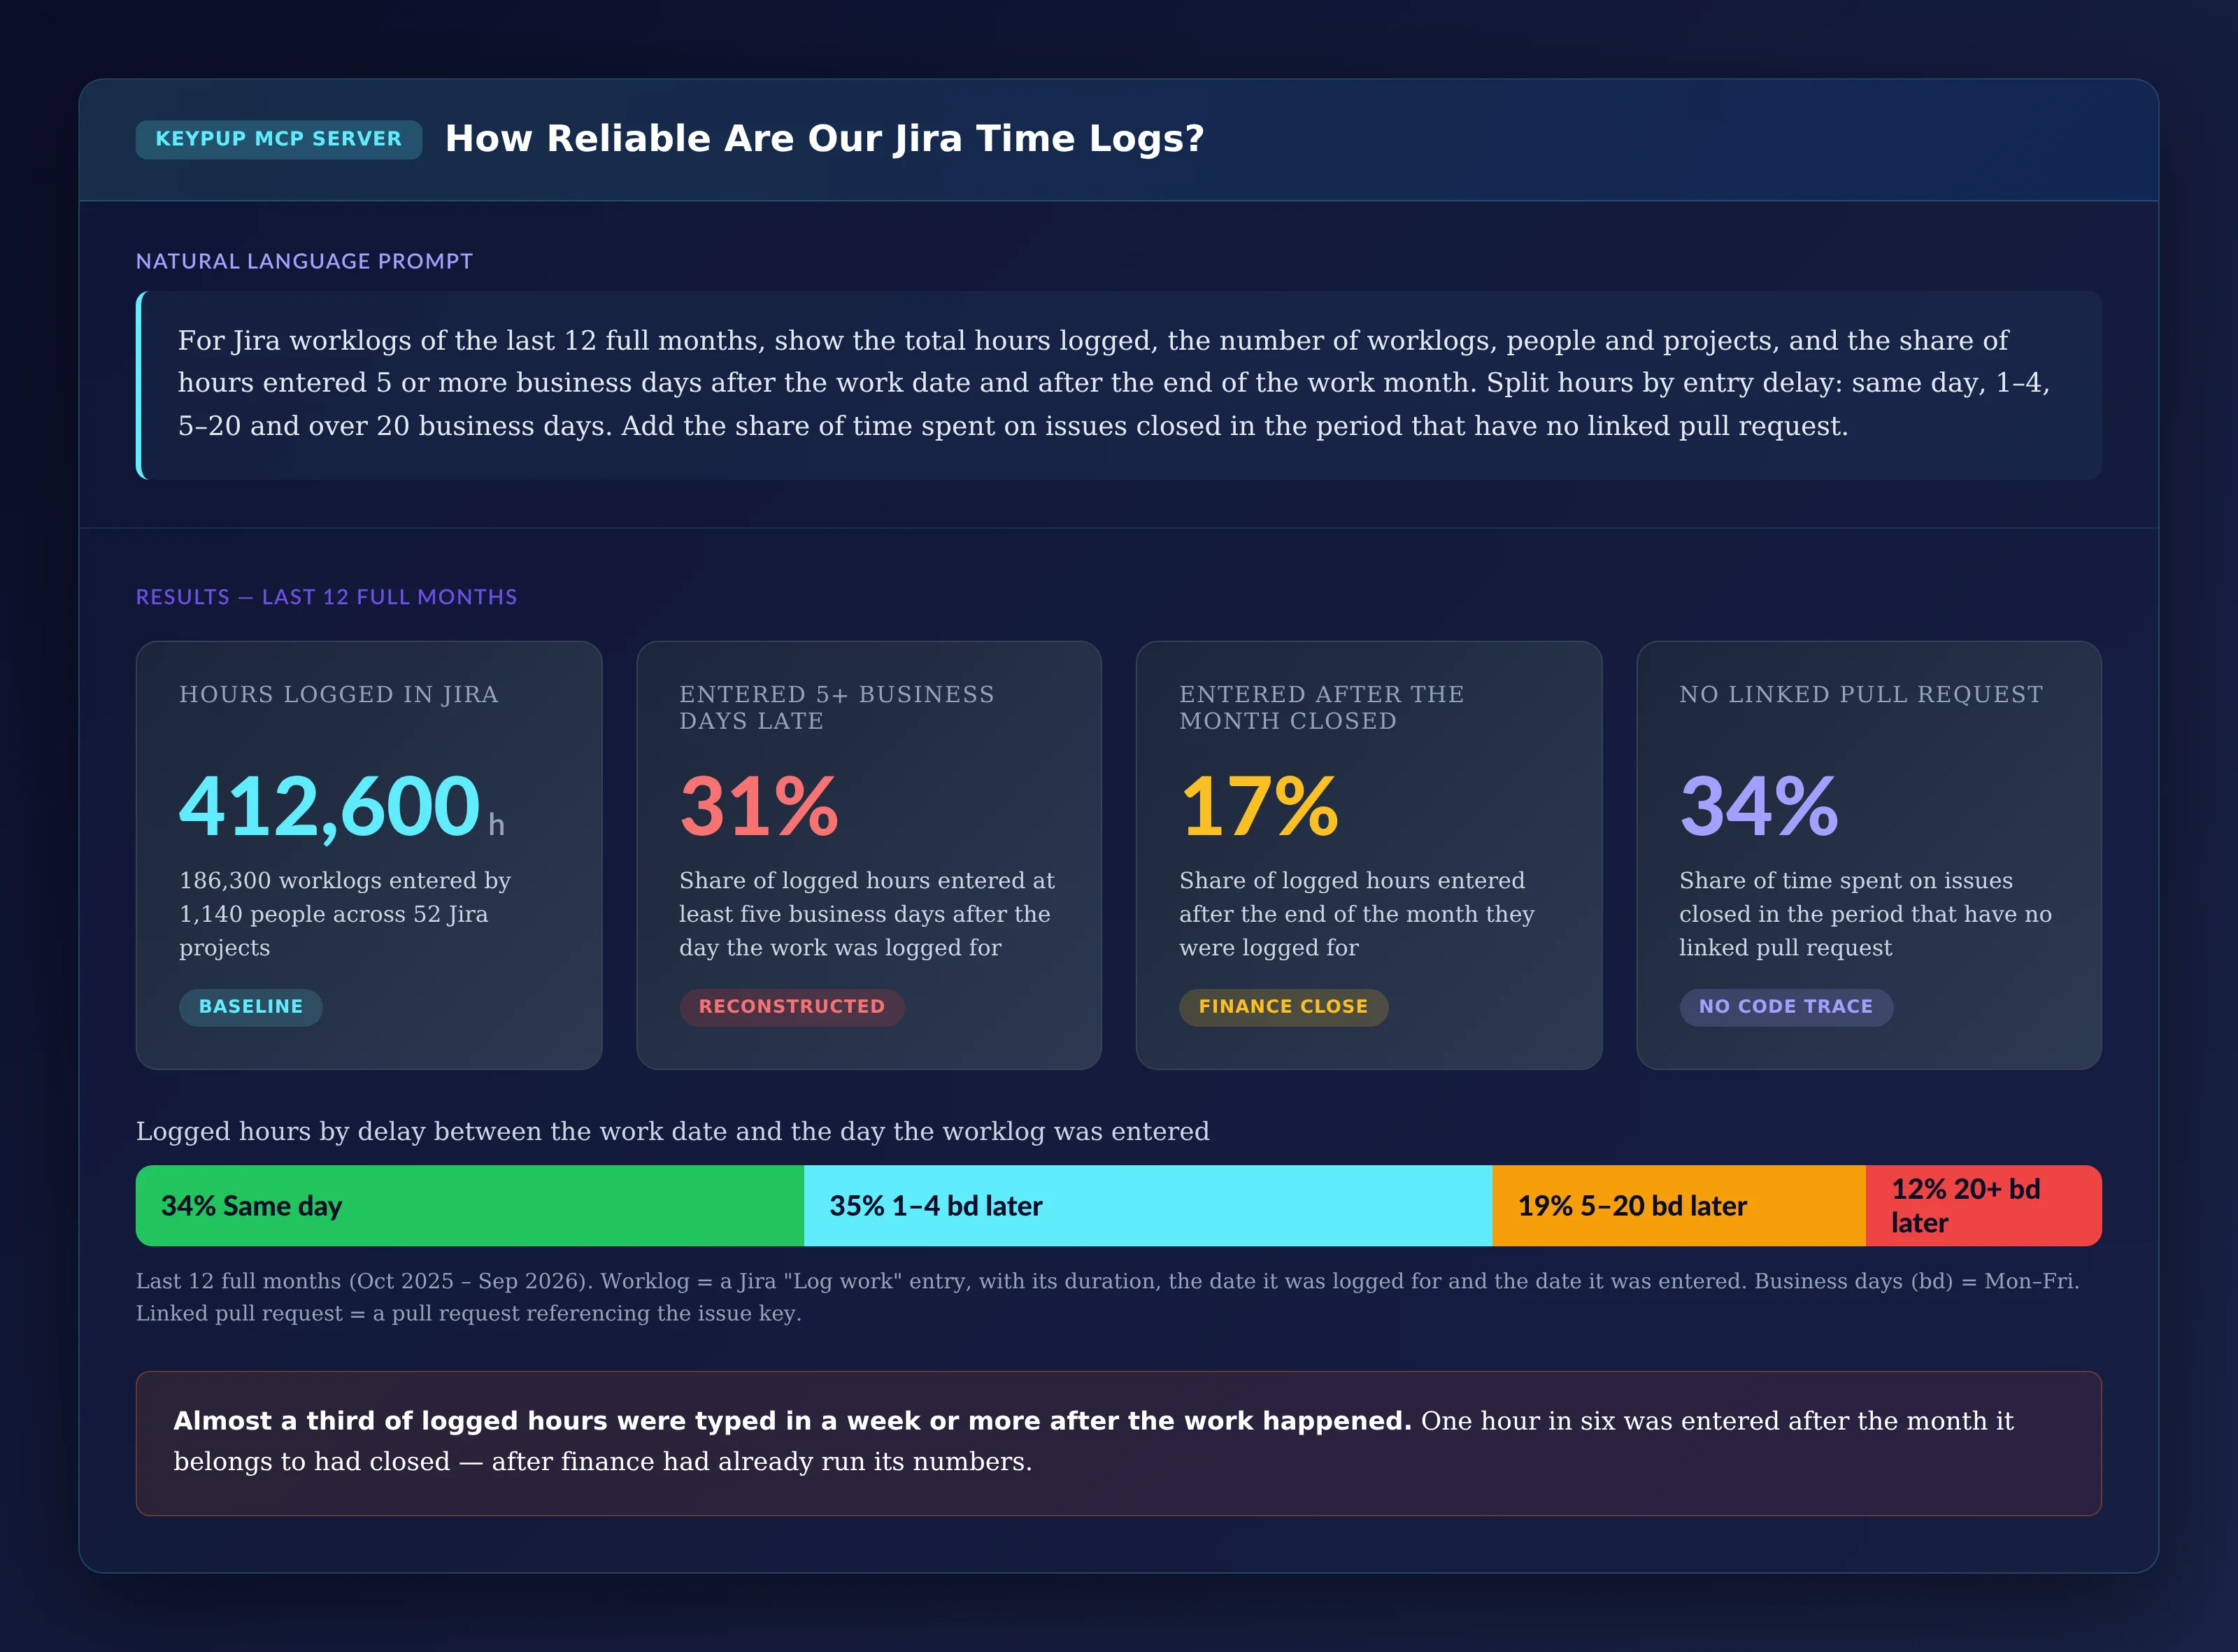2238x1652 pixels.
Task: Click the orange '19% 5–20 bd later' segment
Action: pos(1679,1206)
